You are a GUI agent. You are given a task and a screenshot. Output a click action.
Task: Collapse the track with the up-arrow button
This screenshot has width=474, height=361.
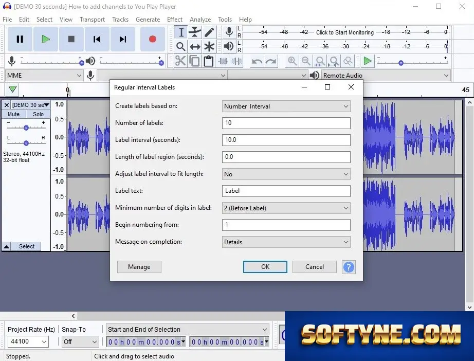[x=6, y=246]
